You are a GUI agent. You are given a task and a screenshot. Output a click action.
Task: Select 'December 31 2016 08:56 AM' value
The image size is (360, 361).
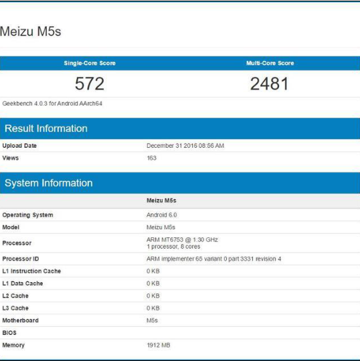(185, 146)
